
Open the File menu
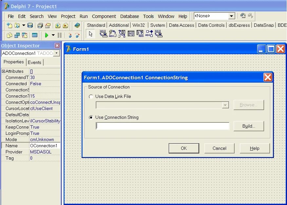click(11, 16)
